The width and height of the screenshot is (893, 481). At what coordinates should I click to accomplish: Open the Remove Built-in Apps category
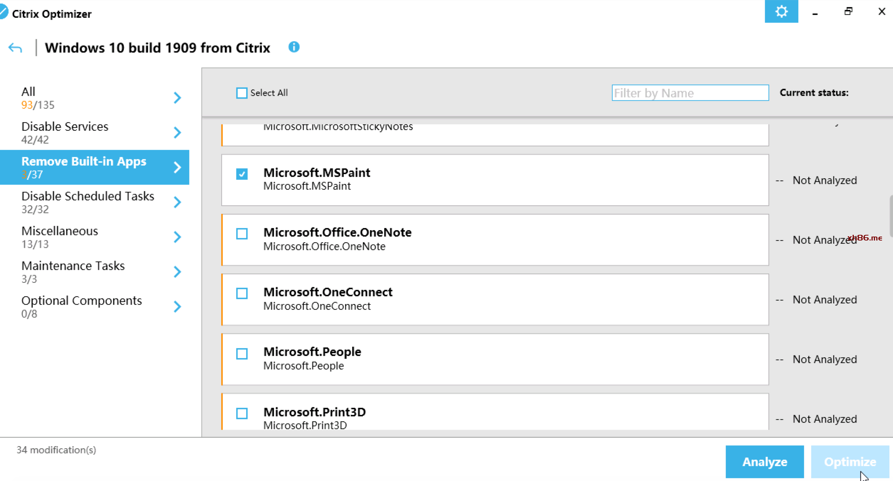(95, 167)
